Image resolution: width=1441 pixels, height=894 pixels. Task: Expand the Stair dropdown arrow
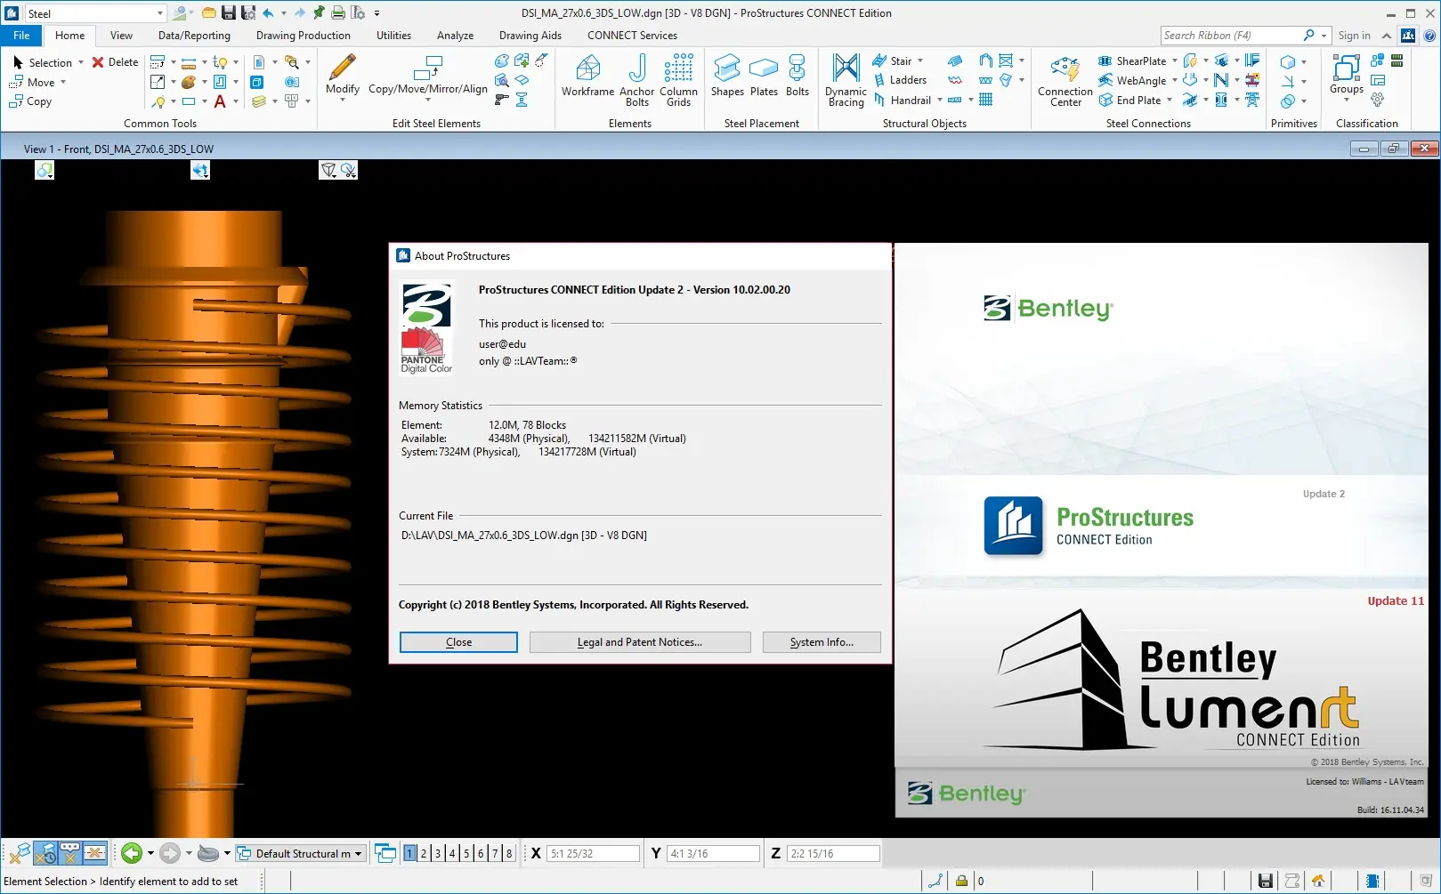(920, 61)
